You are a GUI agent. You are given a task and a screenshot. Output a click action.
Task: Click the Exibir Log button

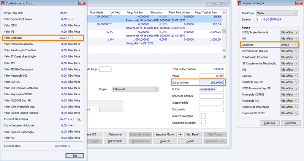pos(270,123)
